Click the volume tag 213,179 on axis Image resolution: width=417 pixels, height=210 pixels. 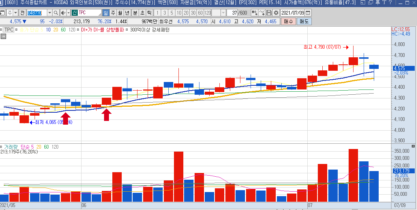[404, 171]
